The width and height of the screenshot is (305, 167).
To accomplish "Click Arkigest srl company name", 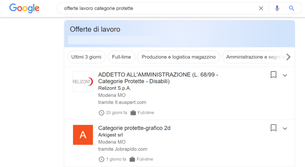I will pyautogui.click(x=111, y=135).
